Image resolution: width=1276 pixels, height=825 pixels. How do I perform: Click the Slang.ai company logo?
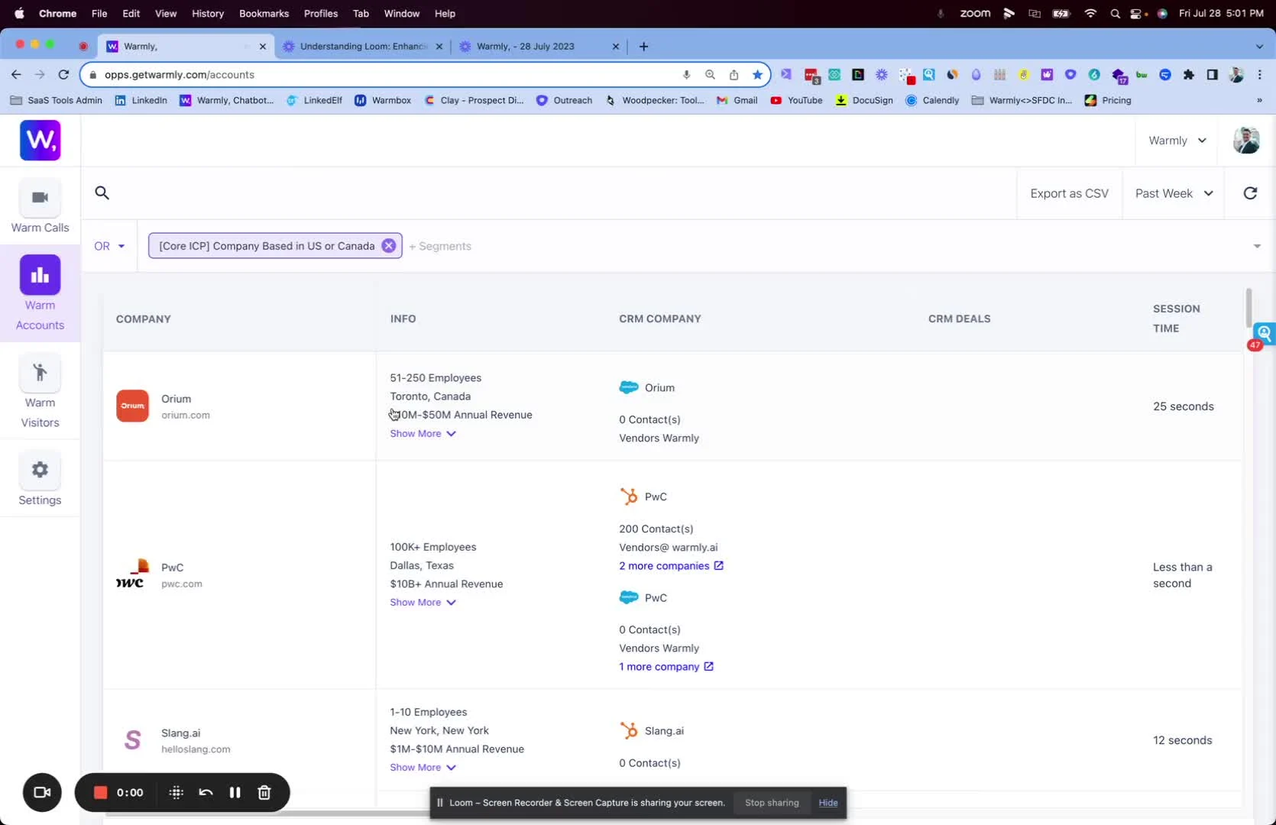click(x=132, y=740)
